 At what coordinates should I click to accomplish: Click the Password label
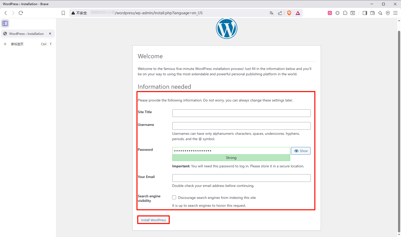[145, 150]
